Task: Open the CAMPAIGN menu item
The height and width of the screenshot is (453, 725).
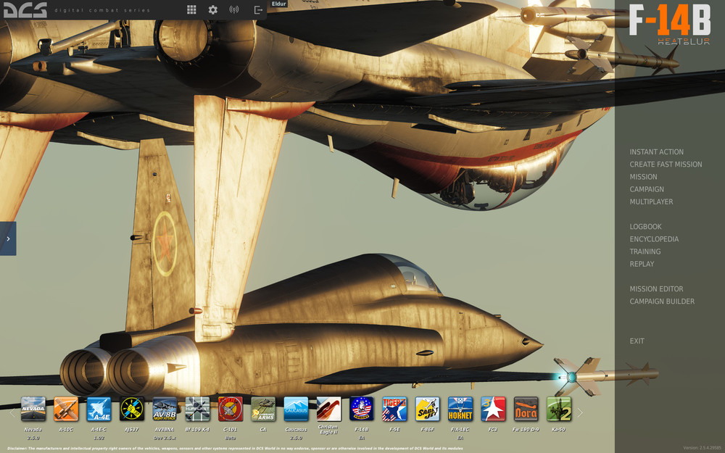Action: (647, 189)
